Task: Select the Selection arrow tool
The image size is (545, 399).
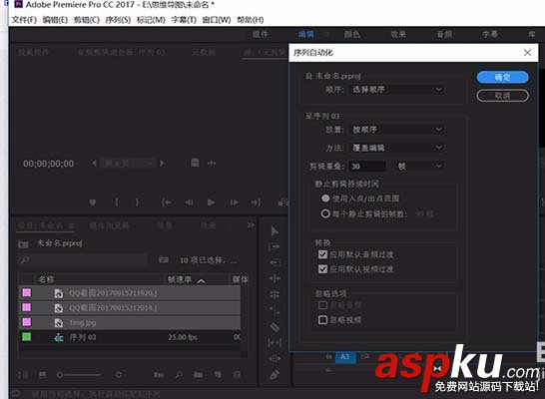Action: [274, 231]
